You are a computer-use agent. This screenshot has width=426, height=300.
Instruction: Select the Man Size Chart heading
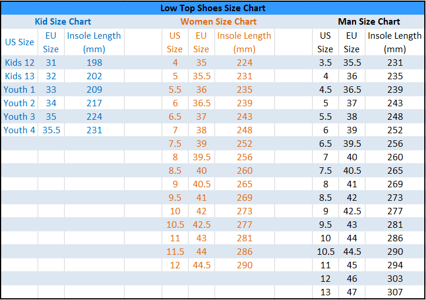click(368, 22)
